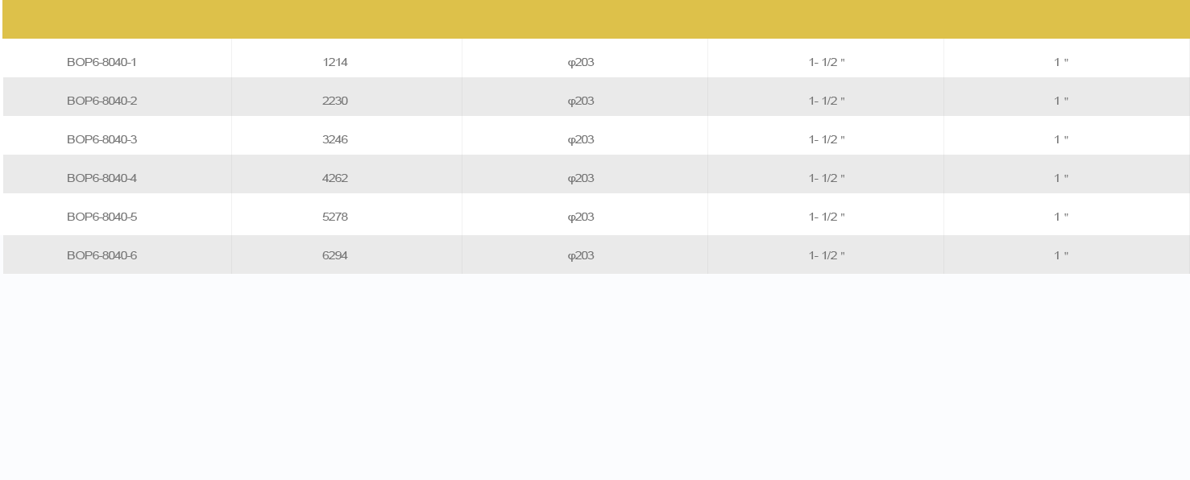The width and height of the screenshot is (1190, 480).
Task: Select the BOP6-8040-3 model cell
Action: click(x=118, y=139)
